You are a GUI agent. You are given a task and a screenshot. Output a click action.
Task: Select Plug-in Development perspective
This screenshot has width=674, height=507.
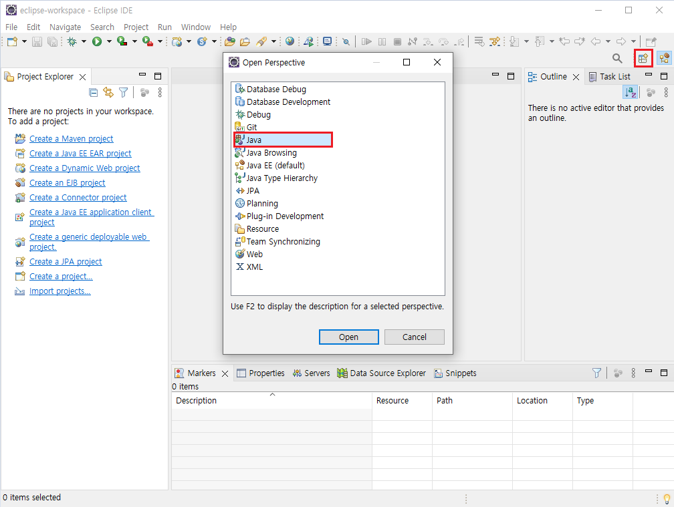(279, 216)
